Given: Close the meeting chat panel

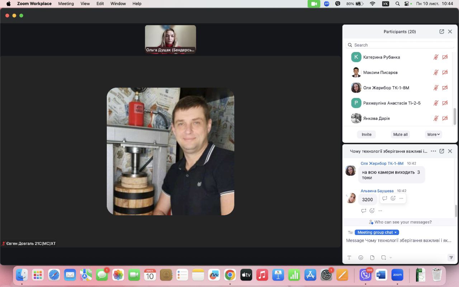Looking at the screenshot, I should click(x=450, y=151).
